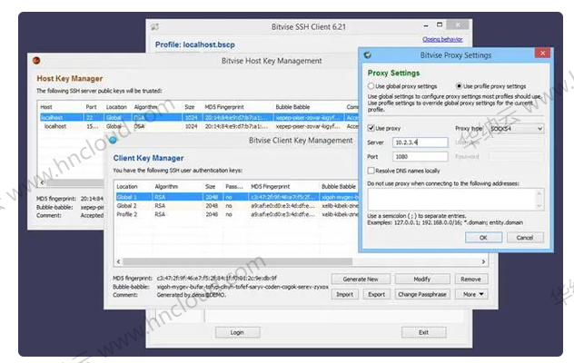Click the proxy Port 1080 field
574x363 pixels.
coord(421,157)
